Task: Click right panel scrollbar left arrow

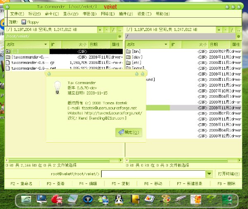Action: [x=127, y=160]
